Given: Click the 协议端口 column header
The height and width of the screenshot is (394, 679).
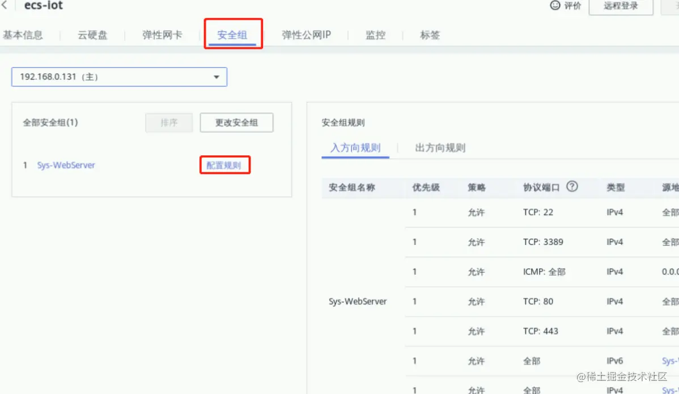Looking at the screenshot, I should (x=541, y=188).
